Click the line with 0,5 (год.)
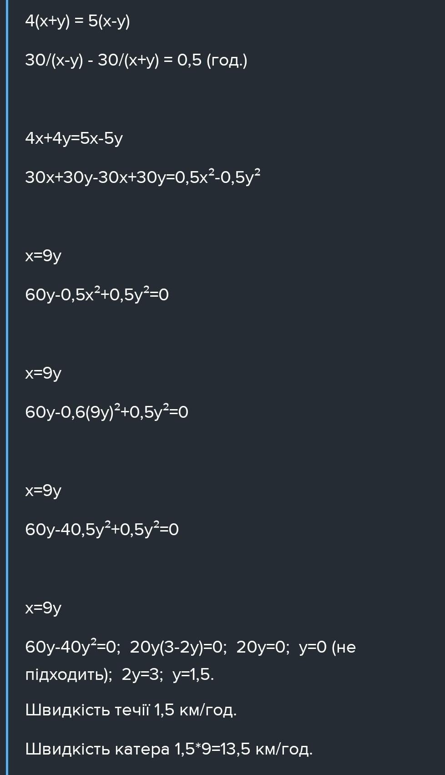The width and height of the screenshot is (445, 775). (x=136, y=60)
